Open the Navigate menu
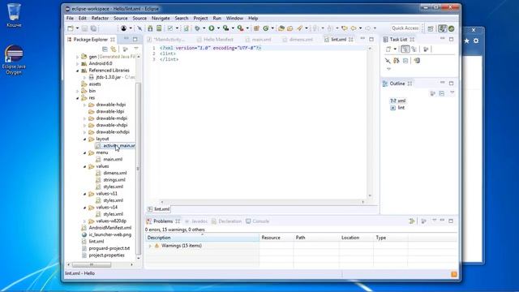Screen dimensions: 519x292 coord(161,18)
